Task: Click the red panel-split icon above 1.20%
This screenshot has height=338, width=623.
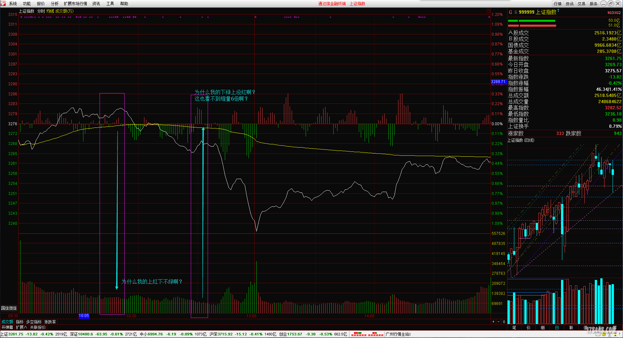Action: [488, 11]
